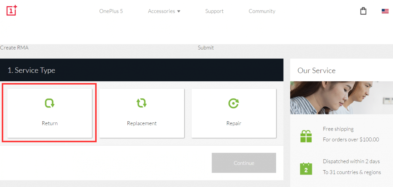Select the Submit step

click(x=206, y=48)
